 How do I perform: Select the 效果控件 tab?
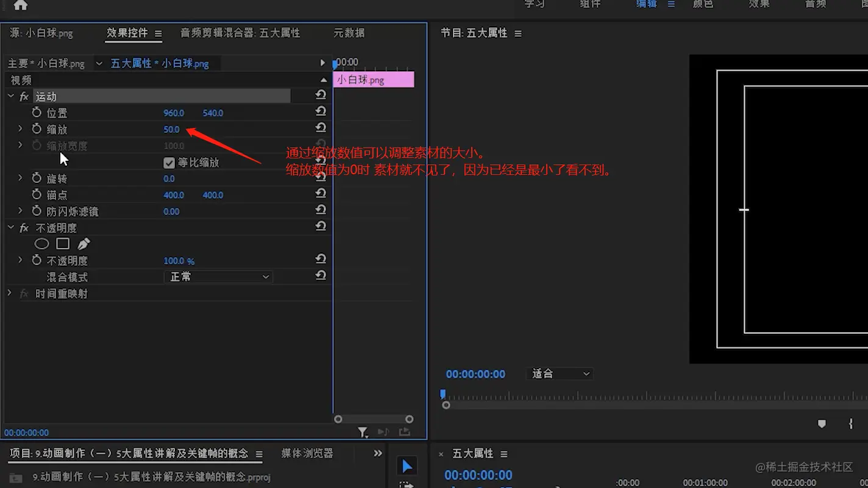(127, 33)
